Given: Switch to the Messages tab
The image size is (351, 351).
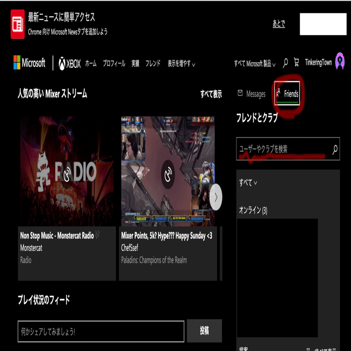Looking at the screenshot, I should [x=252, y=94].
